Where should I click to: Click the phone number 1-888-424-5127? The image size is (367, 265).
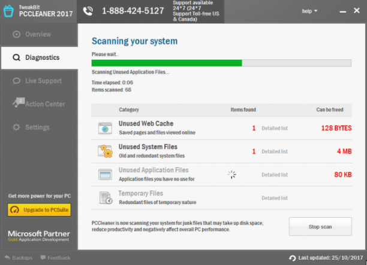[x=133, y=11]
